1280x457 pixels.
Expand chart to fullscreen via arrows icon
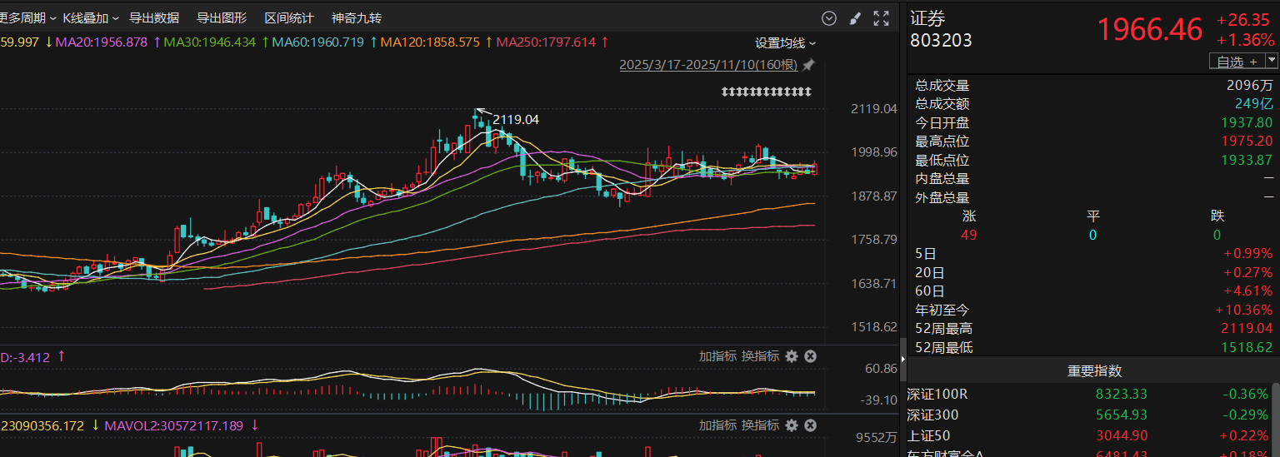pos(881,18)
